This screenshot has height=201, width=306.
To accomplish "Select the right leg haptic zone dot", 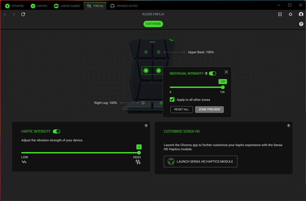I will pyautogui.click(x=143, y=103).
